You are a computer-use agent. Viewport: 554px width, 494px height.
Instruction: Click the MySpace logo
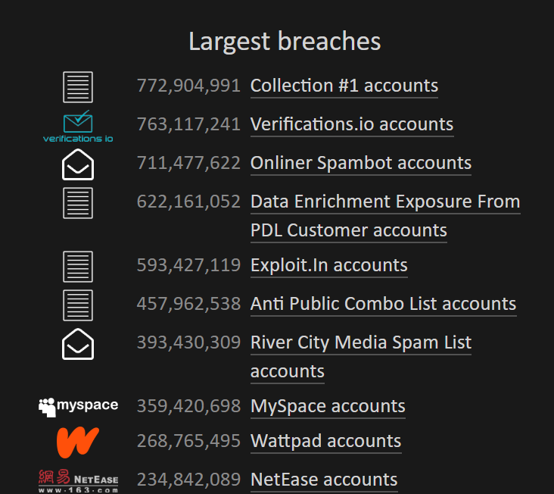(x=78, y=407)
